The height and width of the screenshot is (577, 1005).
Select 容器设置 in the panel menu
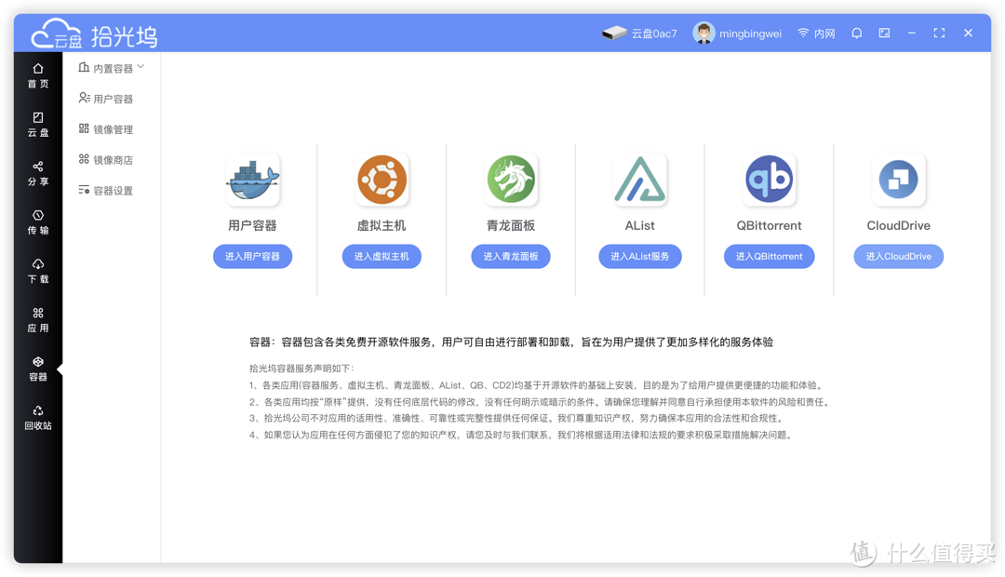tap(110, 190)
